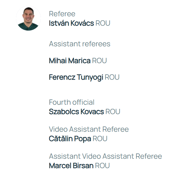The height and width of the screenshot is (178, 185).
Task: Click ROU next to Marcel Birsan
Action: (x=102, y=166)
